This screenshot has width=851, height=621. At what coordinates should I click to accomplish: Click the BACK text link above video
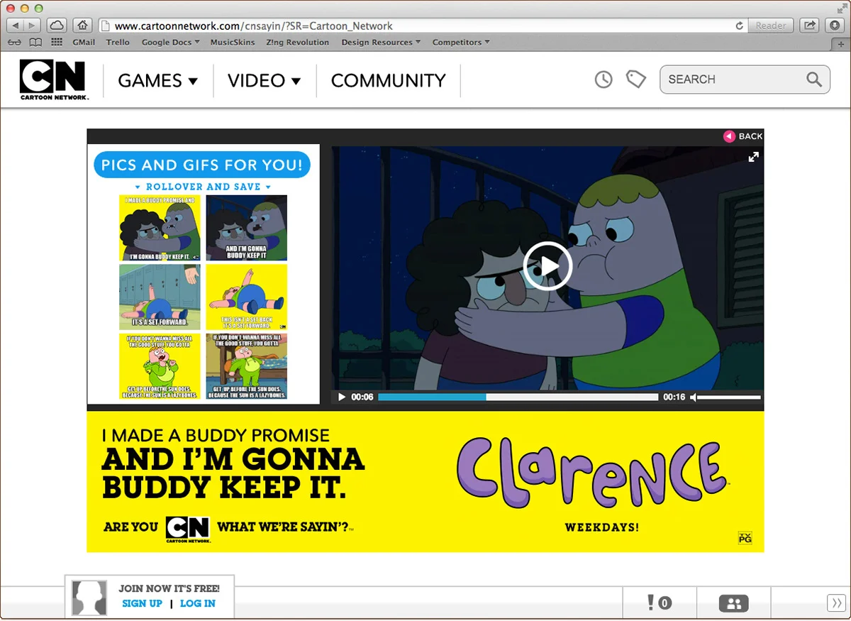pyautogui.click(x=750, y=136)
